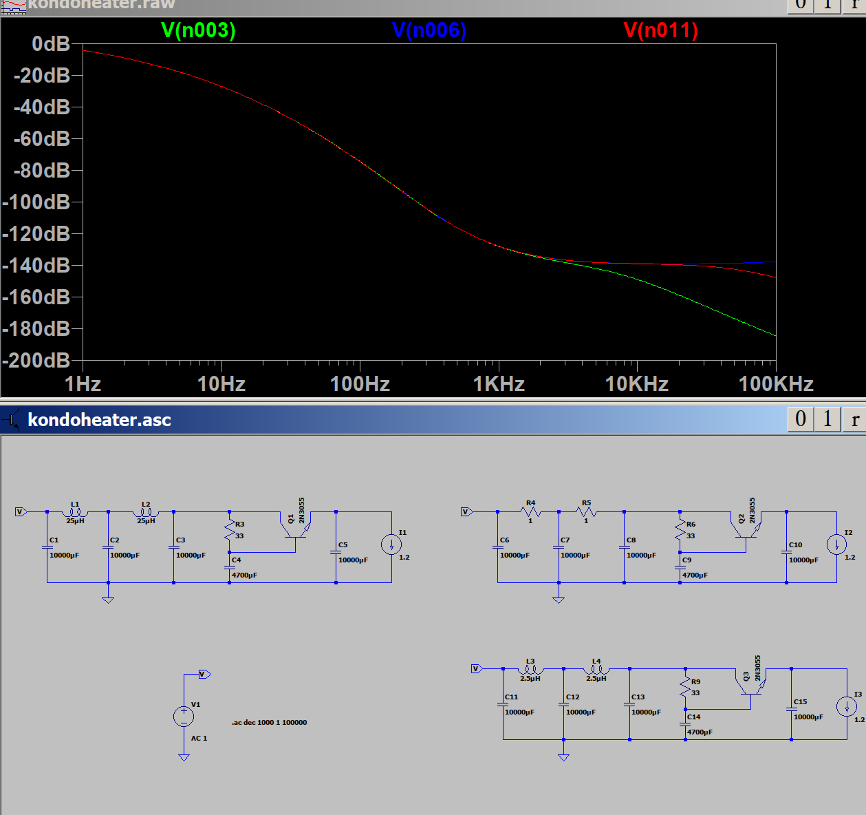The width and height of the screenshot is (866, 815).
Task: Click the kondoheater.asc schematic window icon
Action: click(x=12, y=419)
